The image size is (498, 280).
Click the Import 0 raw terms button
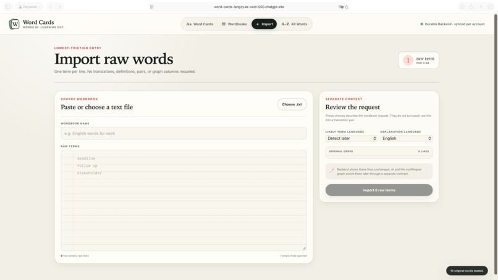pyautogui.click(x=379, y=190)
